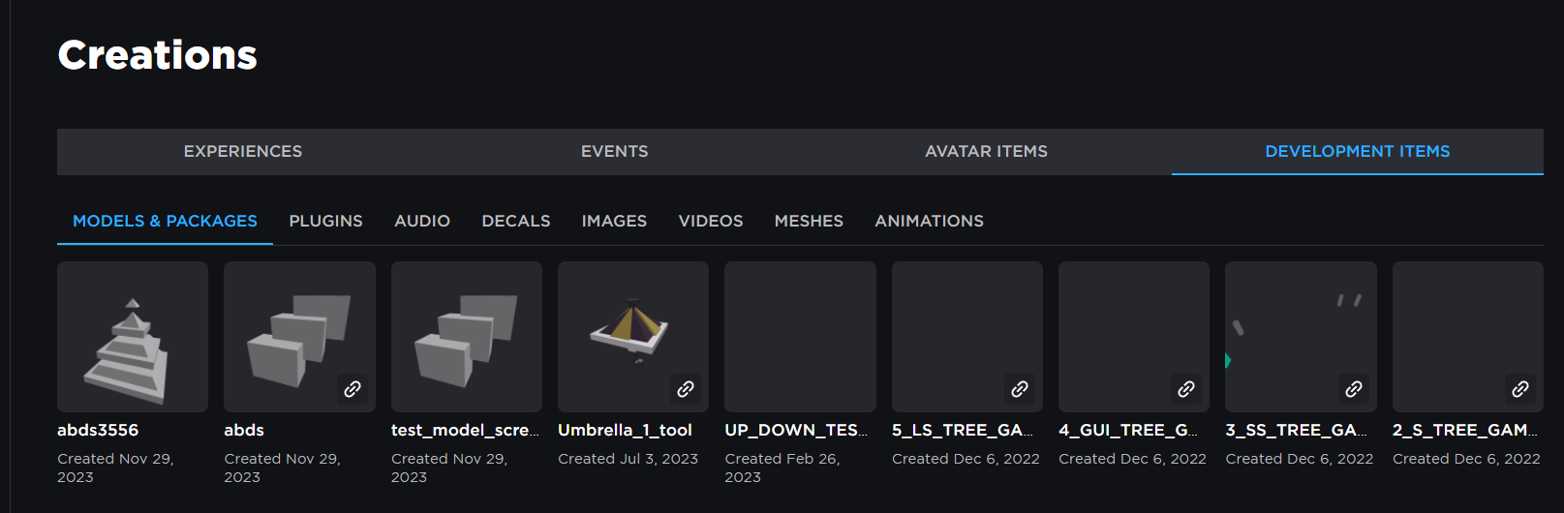
Task: Switch to the Experiences tab
Action: [243, 151]
